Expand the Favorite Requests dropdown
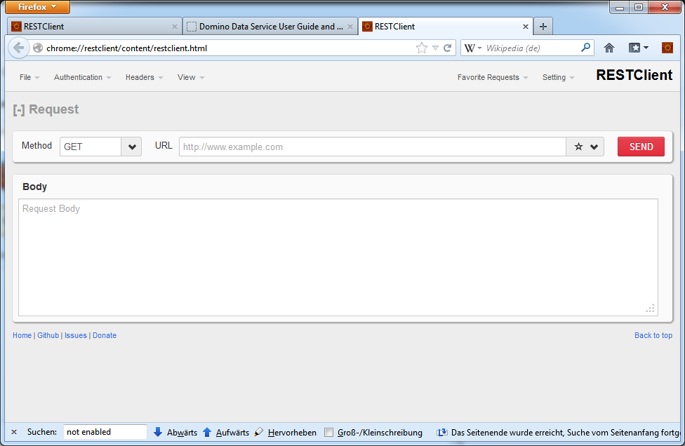The height and width of the screenshot is (446, 685). pyautogui.click(x=492, y=78)
